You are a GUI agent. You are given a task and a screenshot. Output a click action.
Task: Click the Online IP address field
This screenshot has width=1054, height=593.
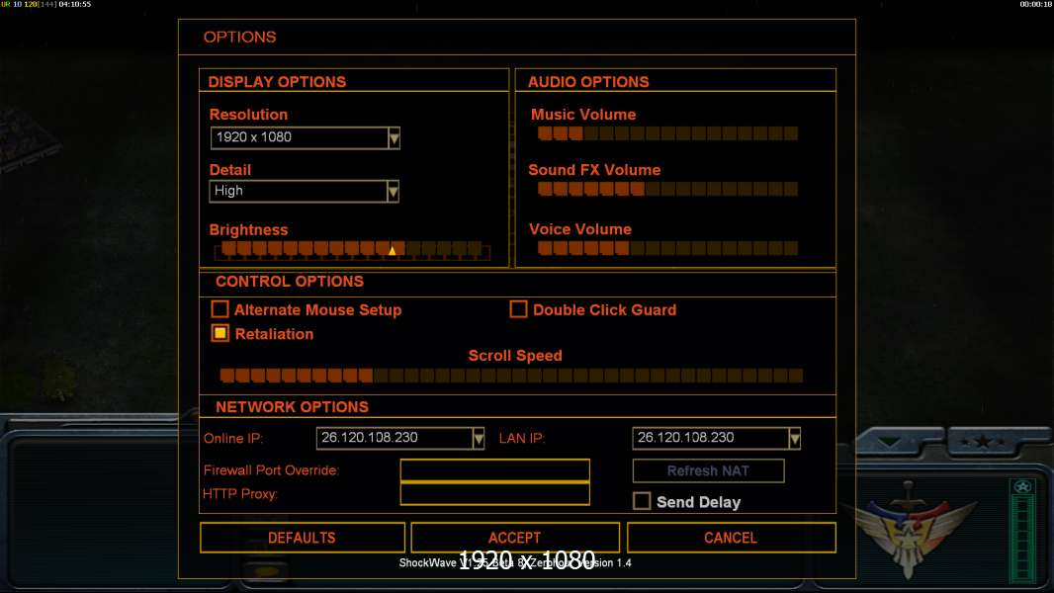394,439
